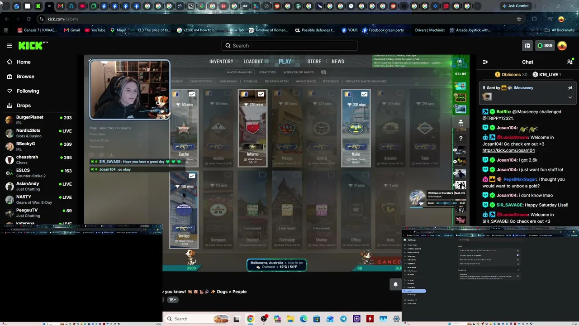Open the BBeckyG channel
The width and height of the screenshot is (579, 326).
click(38, 146)
